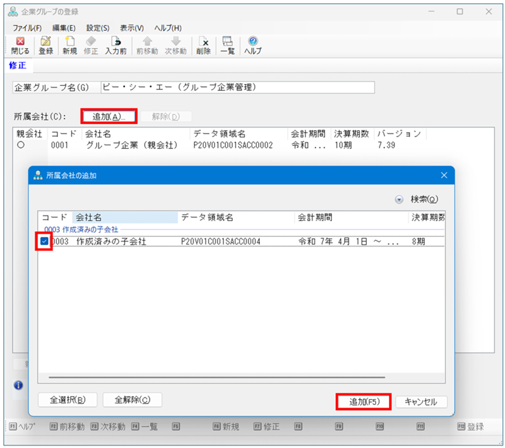Open the 設定(S) menu
This screenshot has height=448, width=505.
(98, 28)
